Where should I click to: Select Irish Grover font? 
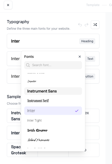(53, 130)
